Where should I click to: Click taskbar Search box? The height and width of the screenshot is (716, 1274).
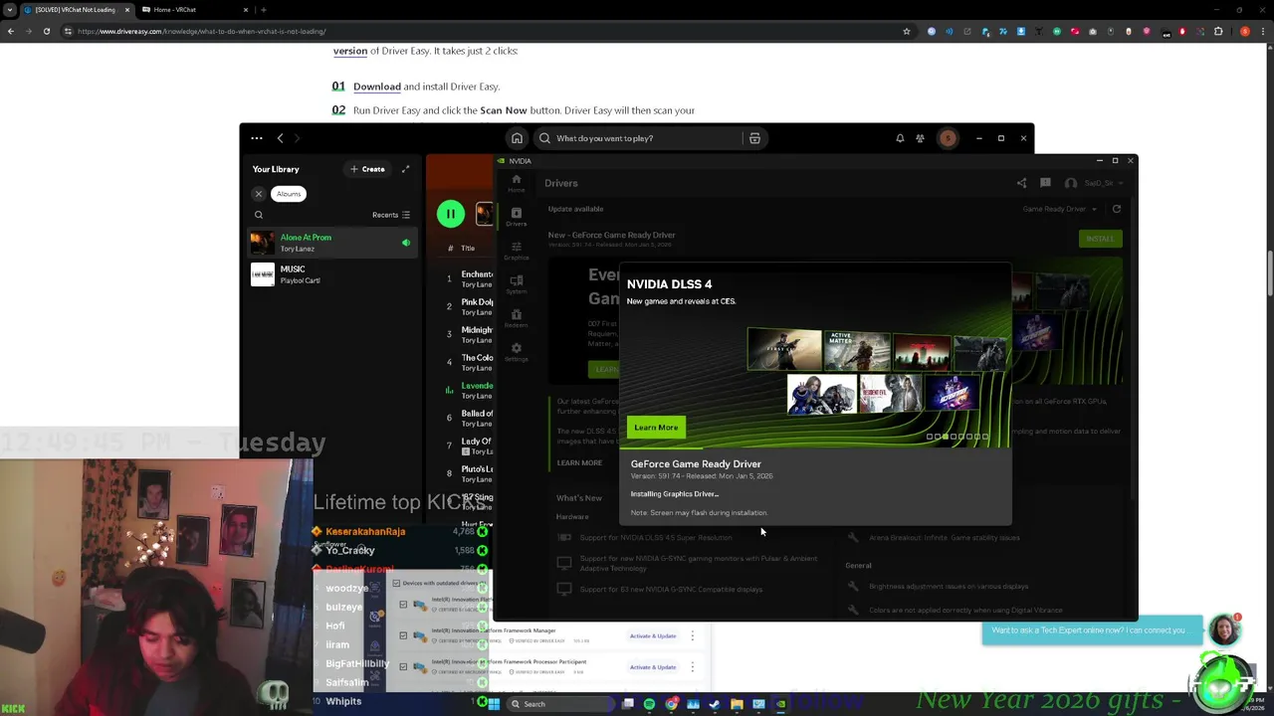(557, 704)
